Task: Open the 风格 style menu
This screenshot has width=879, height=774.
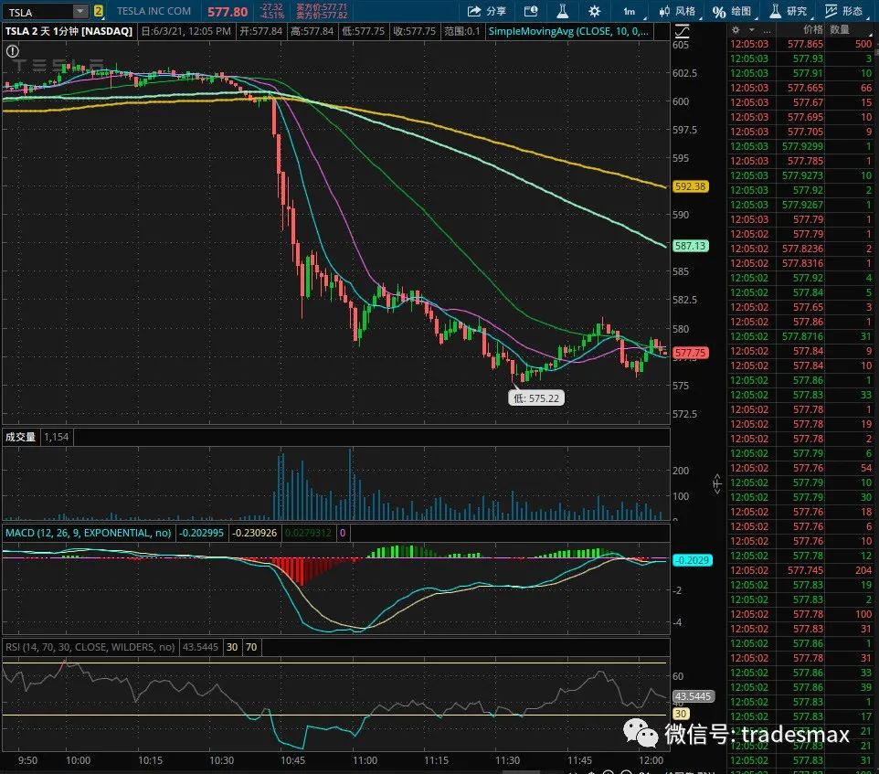Action: (x=676, y=11)
